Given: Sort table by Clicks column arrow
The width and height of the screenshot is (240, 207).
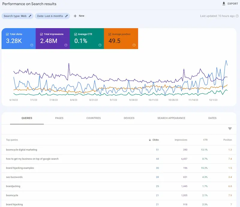Looking at the screenshot, I should [x=150, y=140].
